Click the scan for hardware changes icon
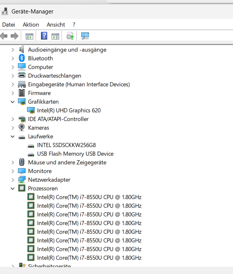Image resolution: width=233 pixels, height=274 pixels. 85,36
